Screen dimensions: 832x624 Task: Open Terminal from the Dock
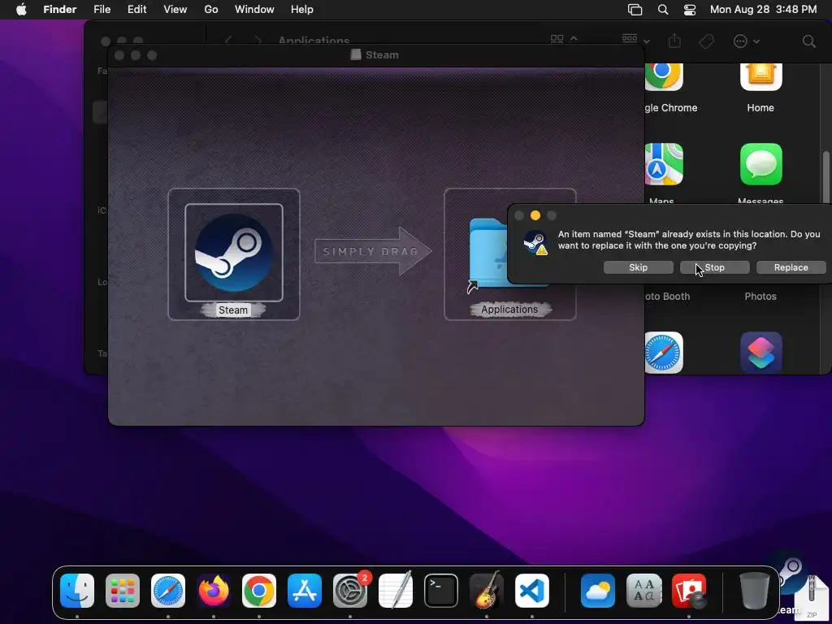pos(441,591)
